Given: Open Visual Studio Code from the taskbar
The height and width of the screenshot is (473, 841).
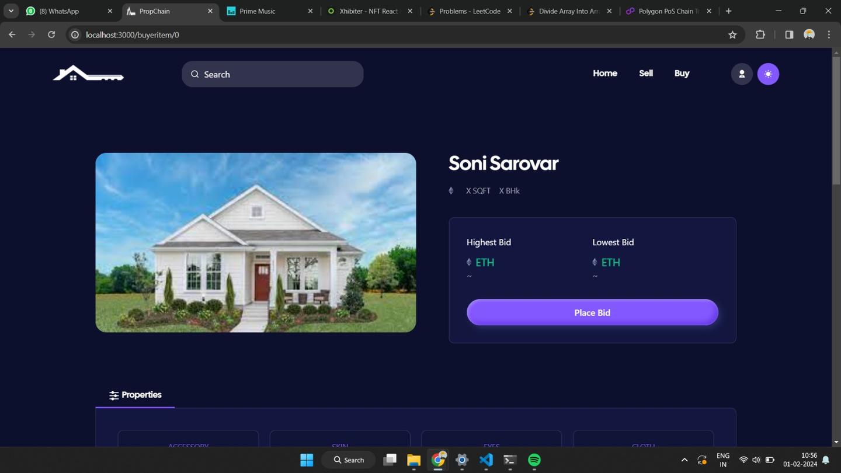Looking at the screenshot, I should point(486,460).
